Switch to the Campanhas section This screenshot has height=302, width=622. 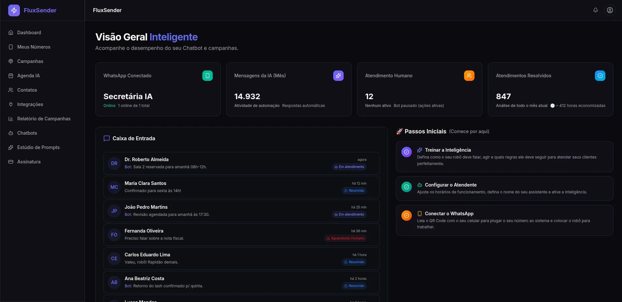point(30,61)
